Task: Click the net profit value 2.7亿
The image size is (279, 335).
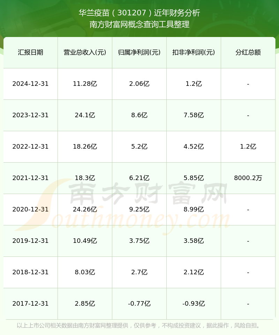Action: point(139,272)
